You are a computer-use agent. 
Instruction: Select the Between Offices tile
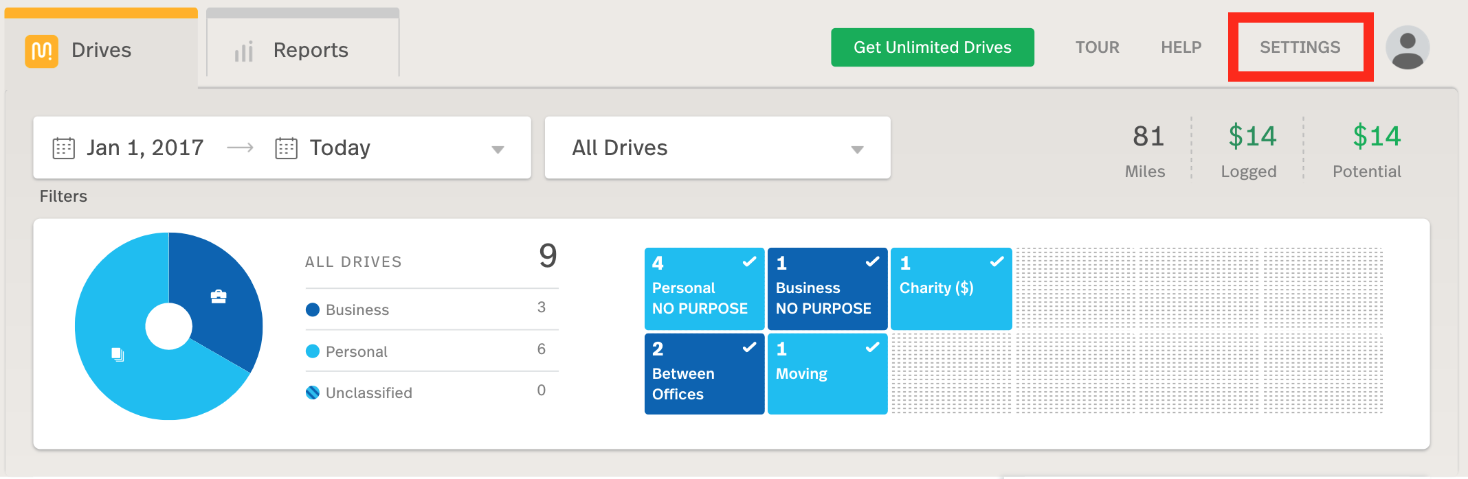(x=704, y=373)
